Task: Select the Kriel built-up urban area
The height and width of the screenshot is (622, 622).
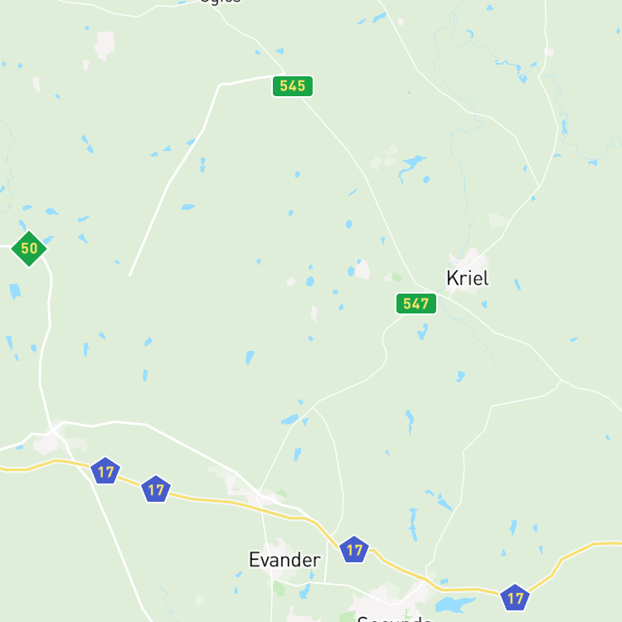Action: [x=469, y=271]
